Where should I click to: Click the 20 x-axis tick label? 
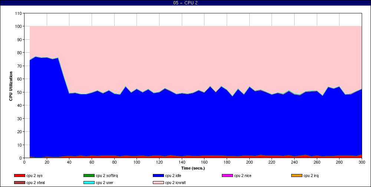47,162
